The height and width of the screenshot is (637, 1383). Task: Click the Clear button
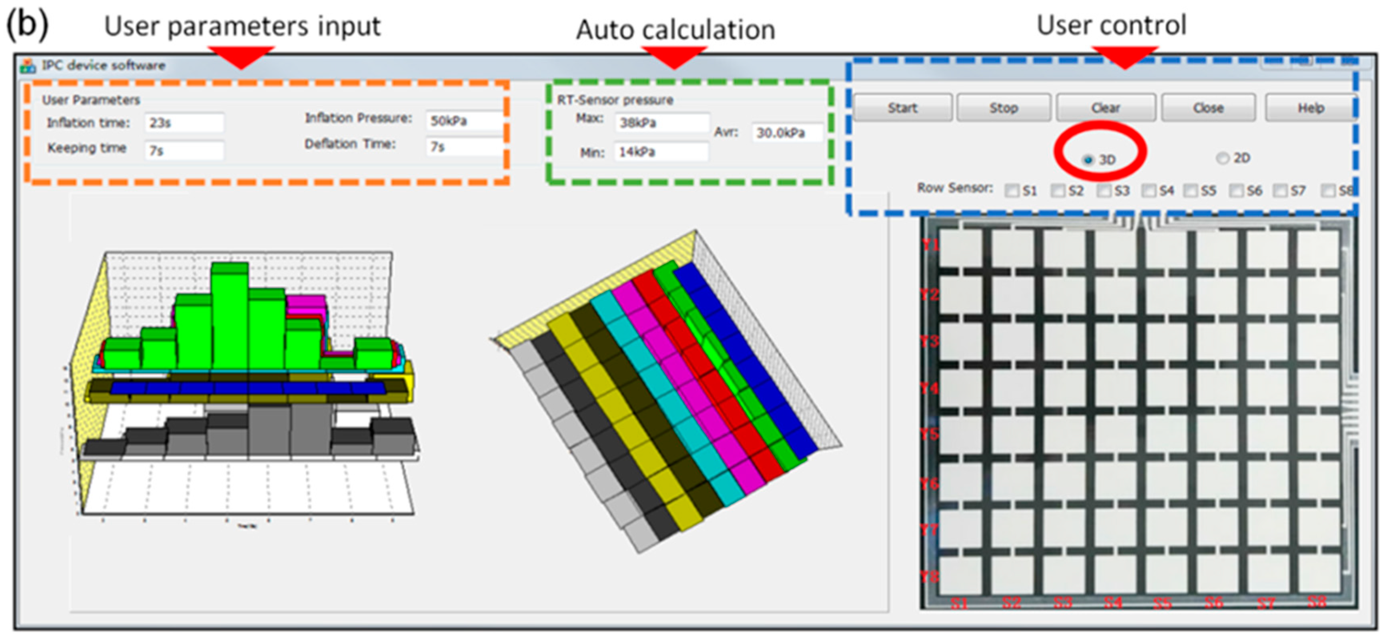1105,108
